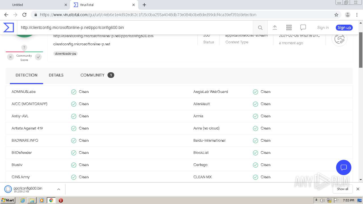Switch to the DETAILS tab

(x=56, y=75)
